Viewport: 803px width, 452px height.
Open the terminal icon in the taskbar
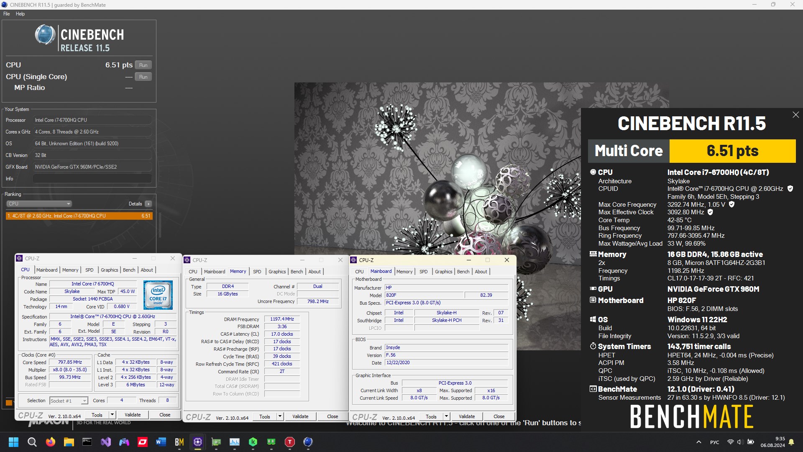tap(87, 442)
